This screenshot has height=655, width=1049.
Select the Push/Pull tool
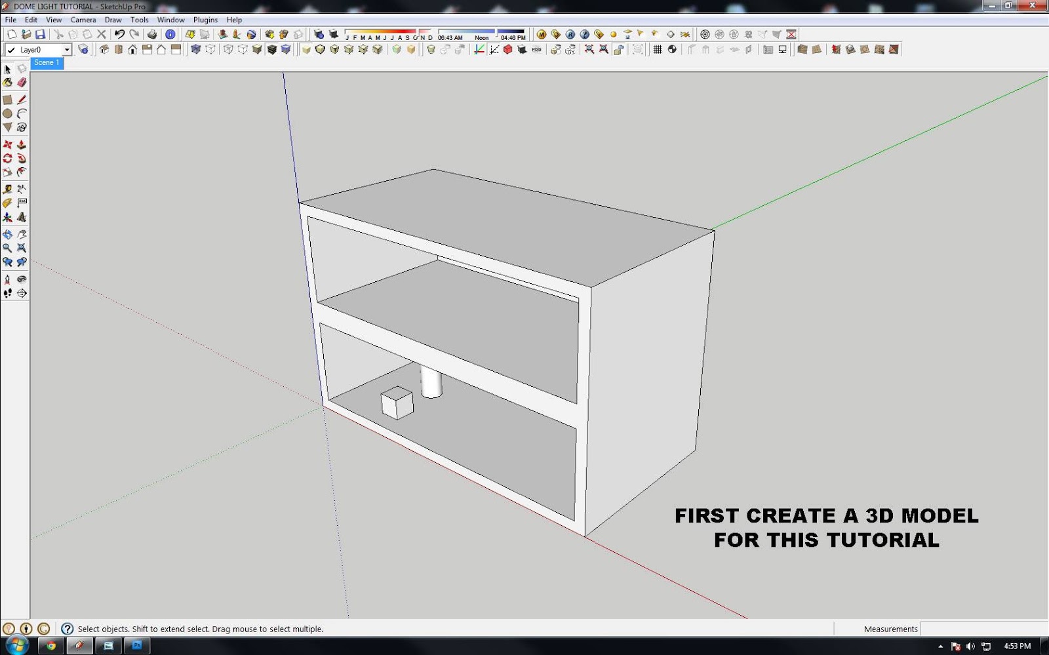[x=22, y=145]
